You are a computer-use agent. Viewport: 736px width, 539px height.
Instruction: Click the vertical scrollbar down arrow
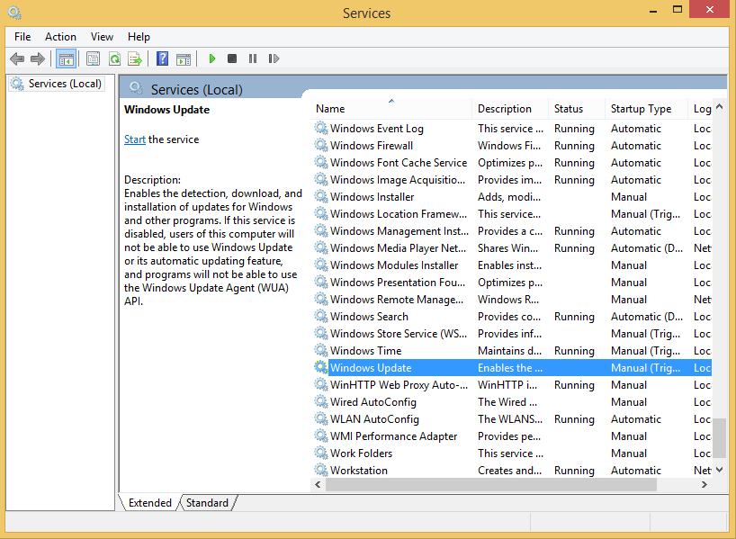[719, 470]
